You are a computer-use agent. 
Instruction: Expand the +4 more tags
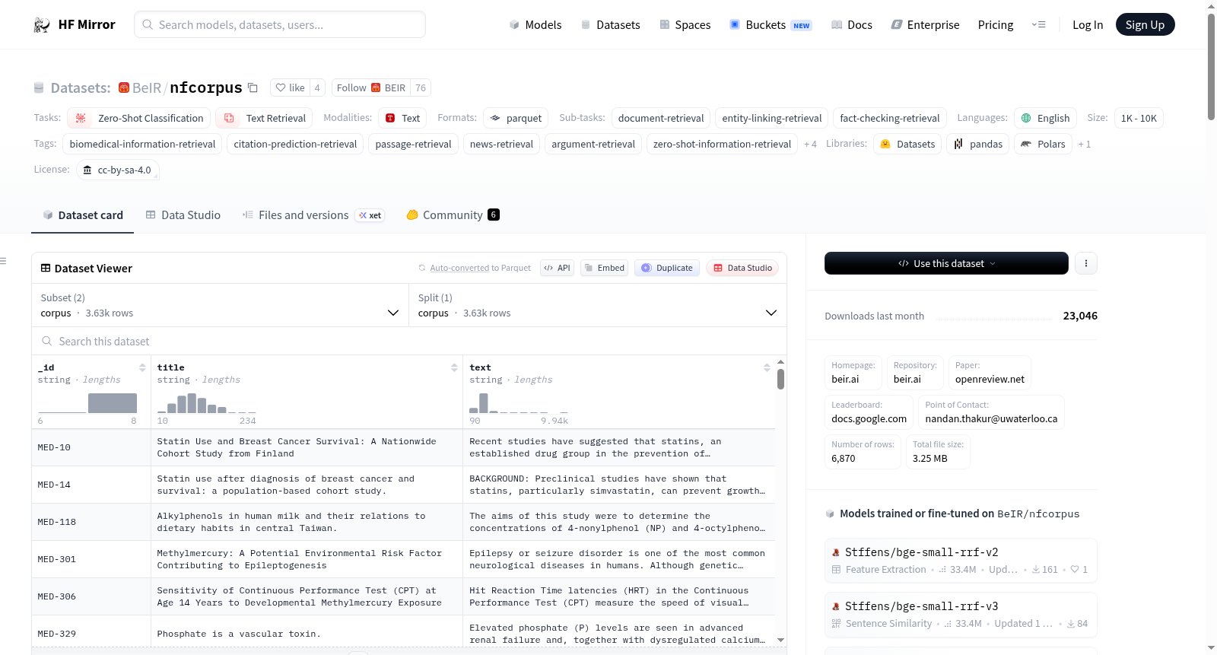pos(810,145)
